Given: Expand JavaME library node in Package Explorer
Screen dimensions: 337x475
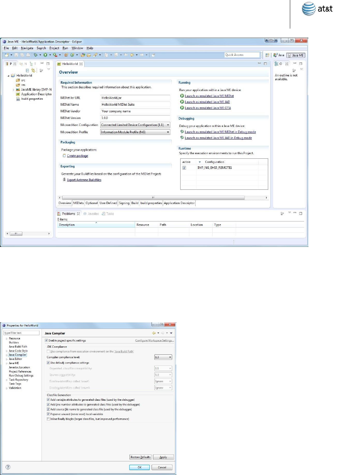Looking at the screenshot, I should (13, 90).
